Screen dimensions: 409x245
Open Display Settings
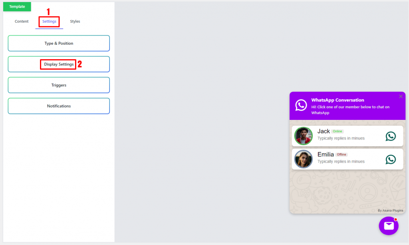(59, 64)
